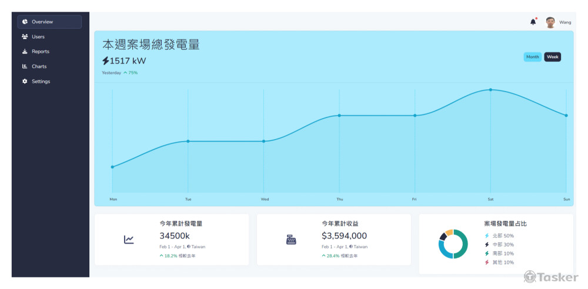The height and width of the screenshot is (289, 588).
Task: Click the line chart icon in 今年累計發電量 card
Action: pyautogui.click(x=129, y=240)
